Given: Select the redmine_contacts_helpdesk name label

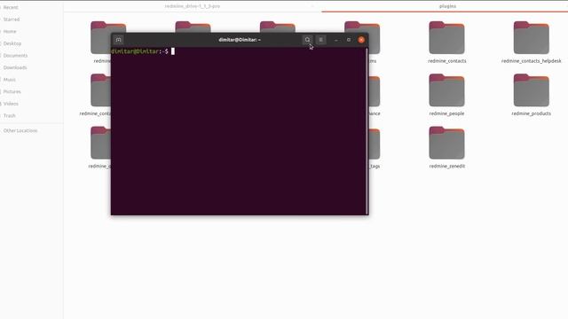Looking at the screenshot, I should coord(531,61).
